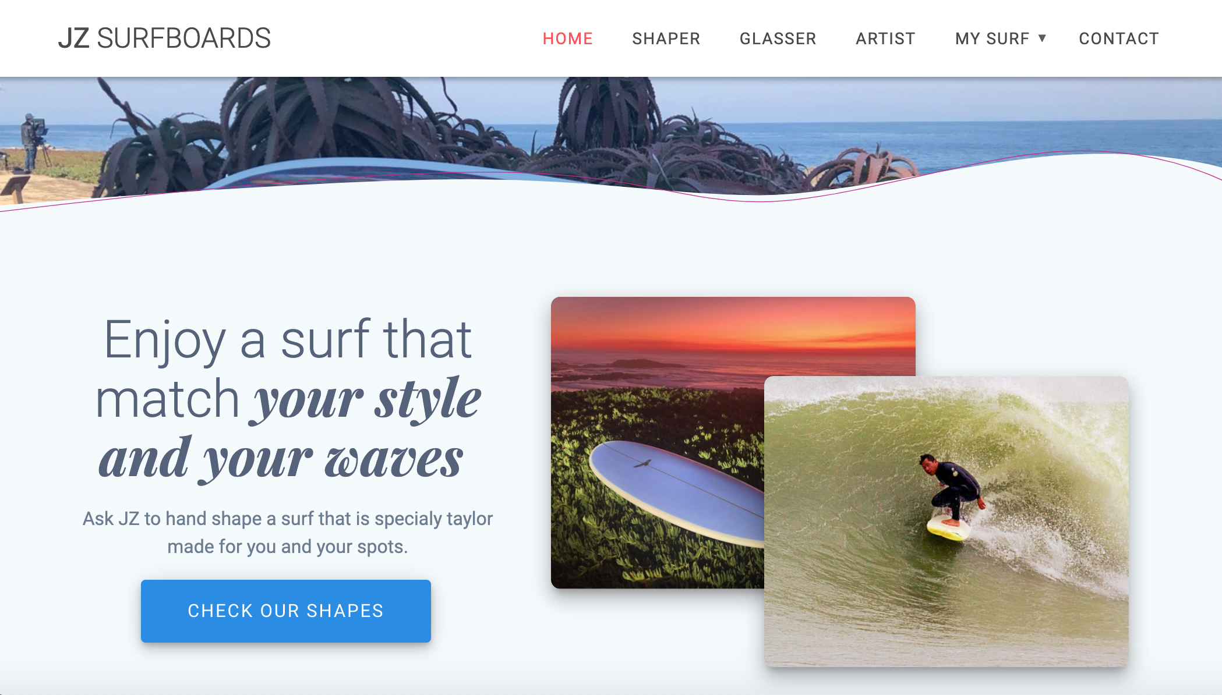Click the JZ SURFBOARDS site logo
Screen dimensions: 1222x695
point(164,38)
